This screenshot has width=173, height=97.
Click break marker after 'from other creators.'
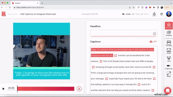pyautogui.click(x=153, y=90)
